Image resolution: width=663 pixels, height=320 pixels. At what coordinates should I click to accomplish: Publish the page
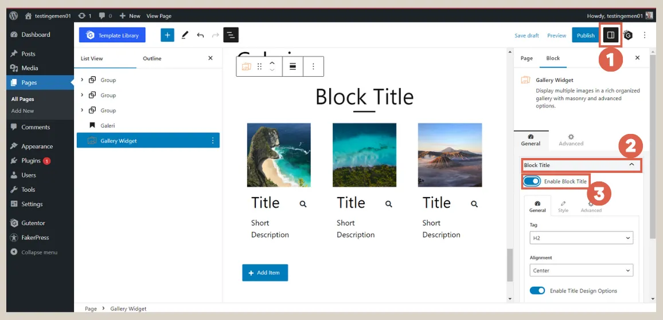tap(586, 35)
